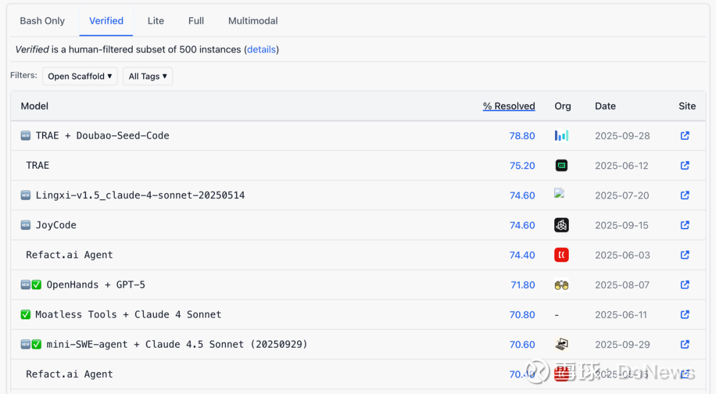
Task: Click the Model column header
Action: click(x=34, y=106)
